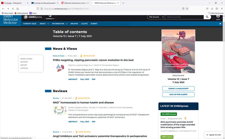The image size is (225, 139).
Task: Bookmark this page with the star icon
Action: 187,9
